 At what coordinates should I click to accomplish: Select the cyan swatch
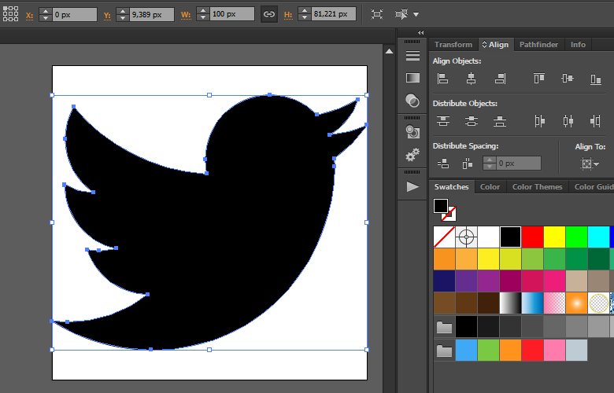click(599, 237)
